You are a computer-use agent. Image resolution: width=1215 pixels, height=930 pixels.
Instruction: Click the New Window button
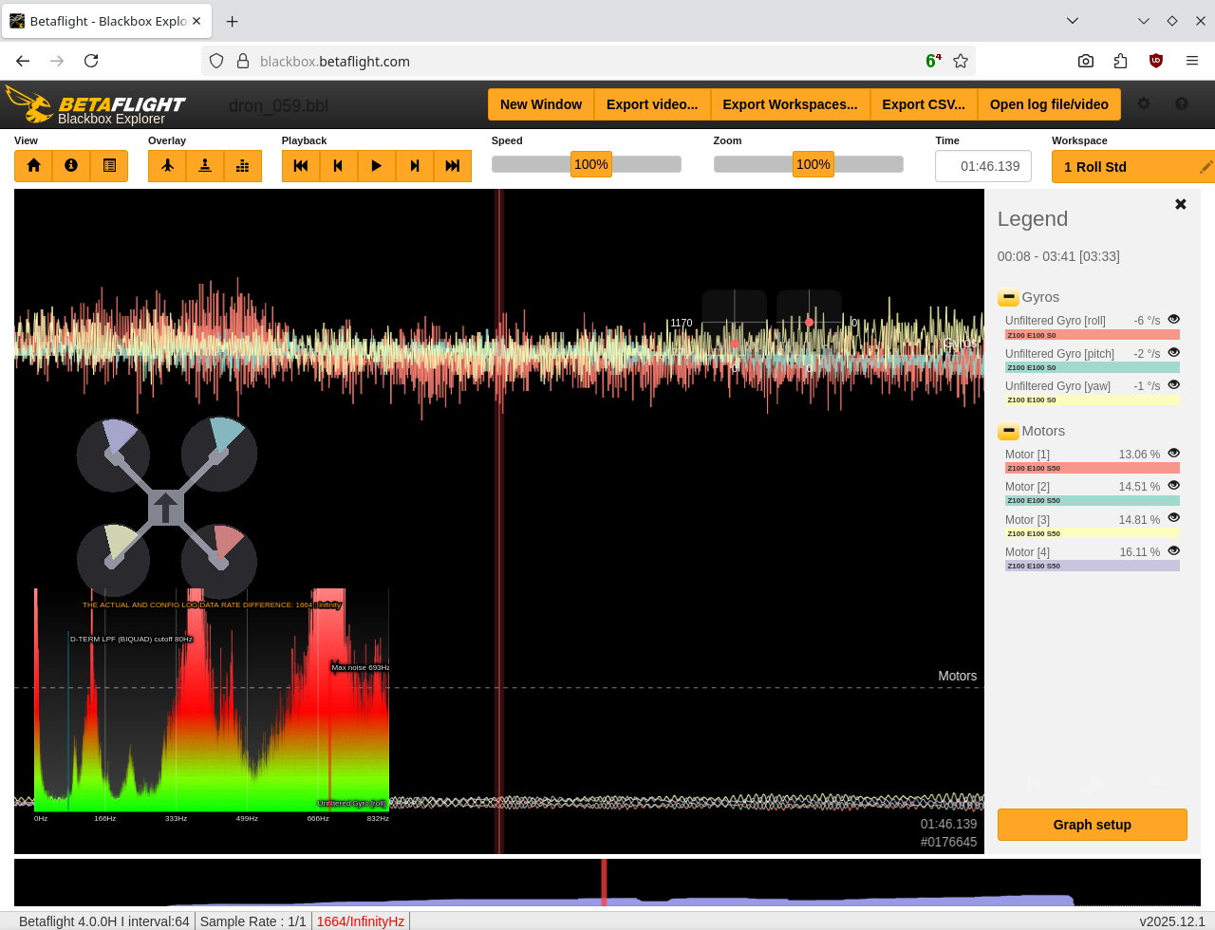coord(541,104)
